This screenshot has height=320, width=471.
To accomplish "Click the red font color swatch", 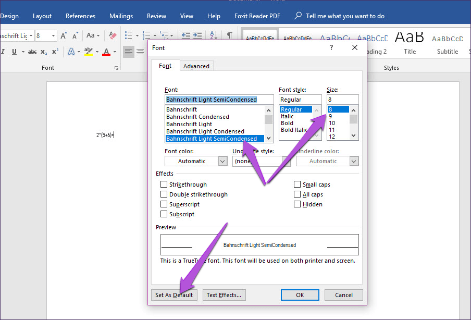I will [106, 52].
